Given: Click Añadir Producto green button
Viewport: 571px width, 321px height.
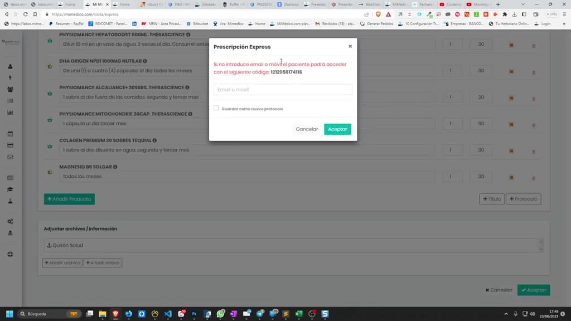Looking at the screenshot, I should (70, 199).
